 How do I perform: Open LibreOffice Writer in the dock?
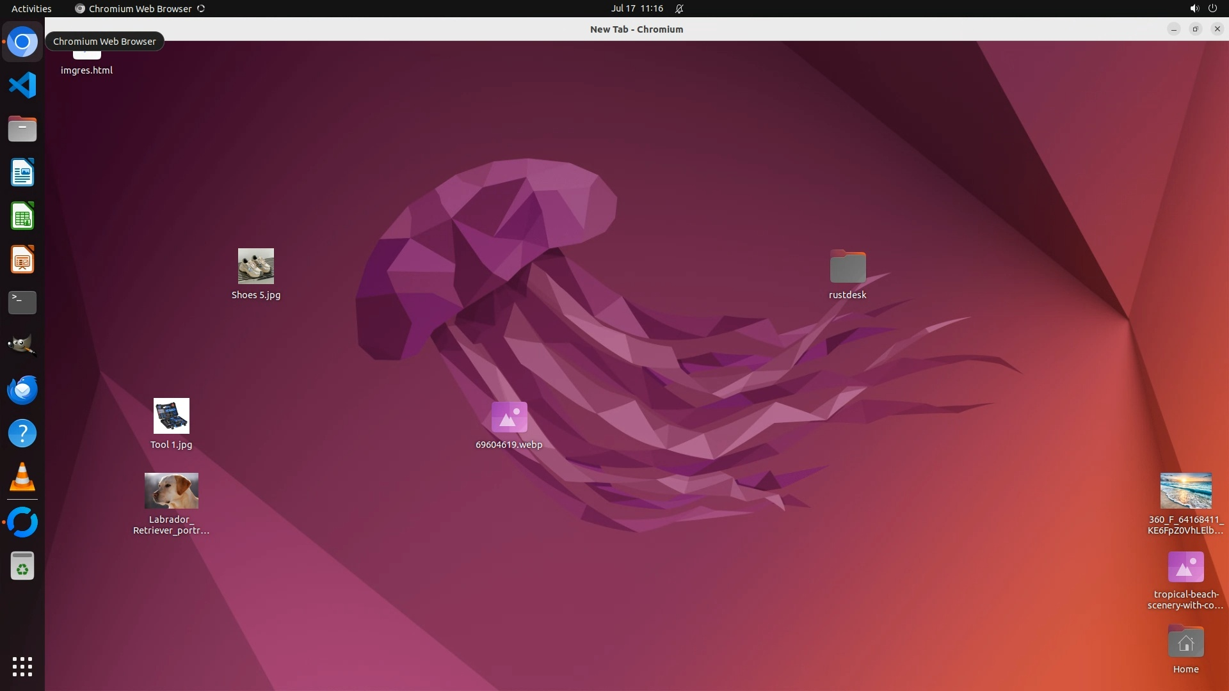click(x=22, y=173)
